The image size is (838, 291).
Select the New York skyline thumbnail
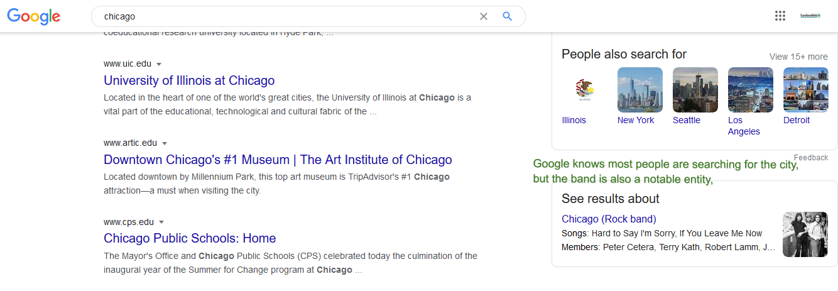639,90
